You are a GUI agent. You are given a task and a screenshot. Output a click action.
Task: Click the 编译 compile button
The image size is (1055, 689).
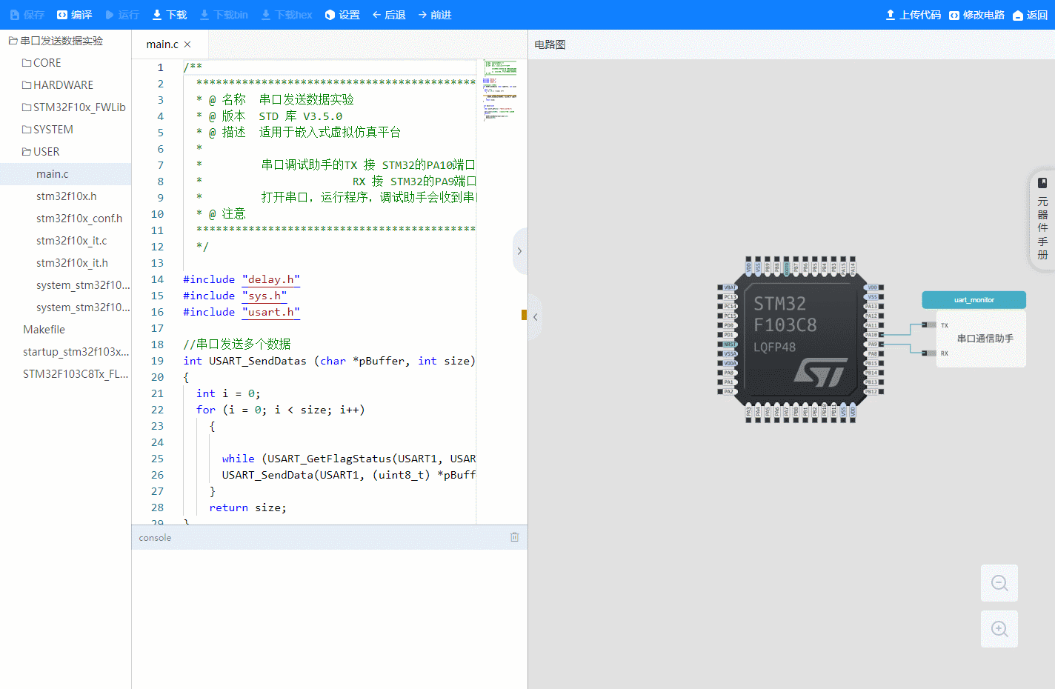point(74,15)
